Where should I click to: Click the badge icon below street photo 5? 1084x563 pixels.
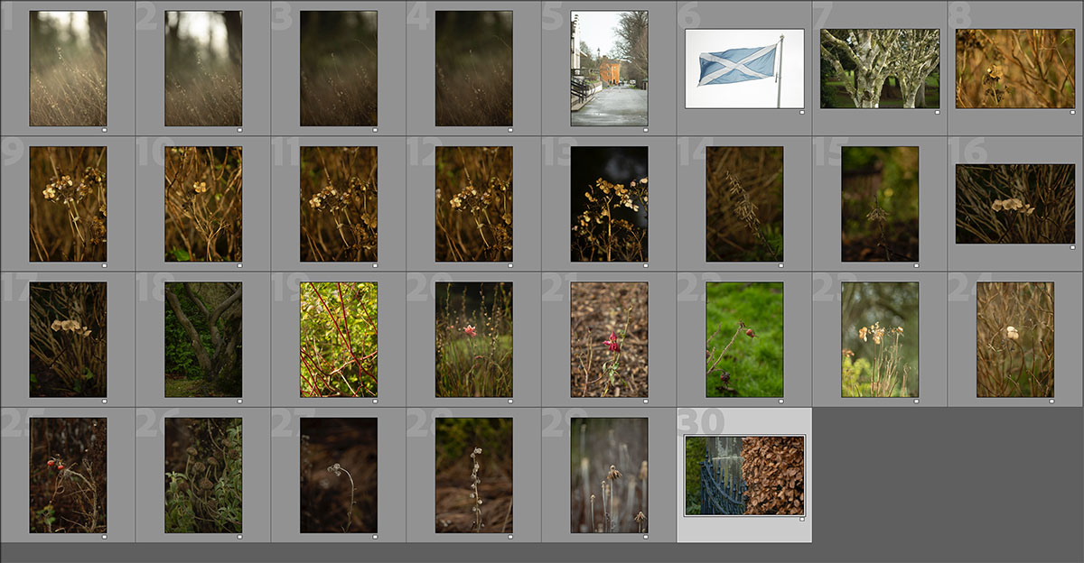point(646,130)
